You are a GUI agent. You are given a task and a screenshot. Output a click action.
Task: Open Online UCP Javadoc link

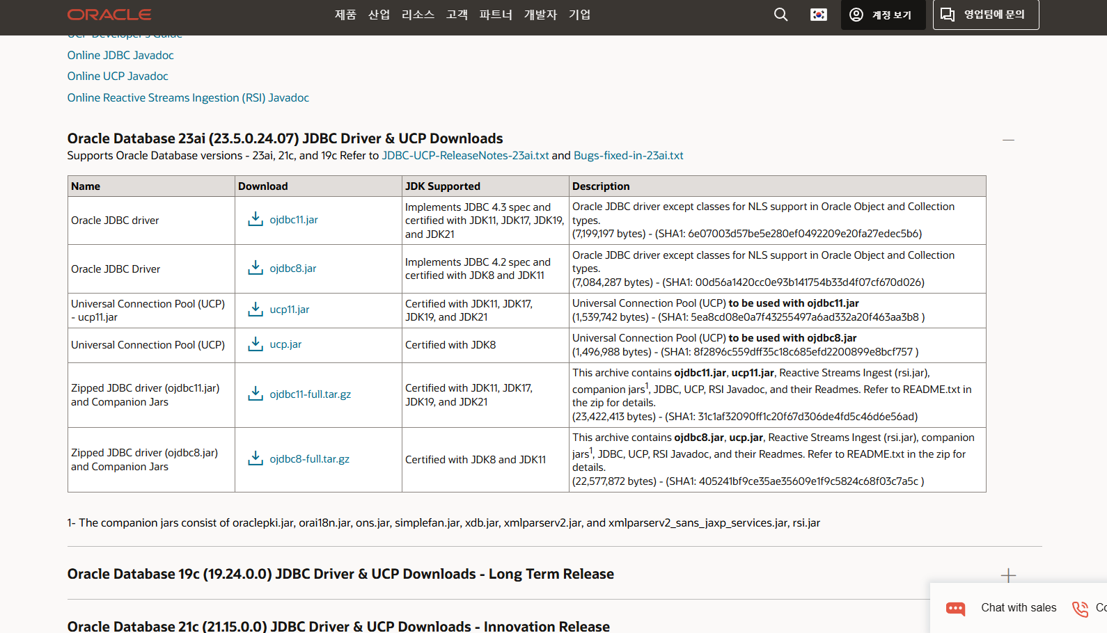[118, 76]
